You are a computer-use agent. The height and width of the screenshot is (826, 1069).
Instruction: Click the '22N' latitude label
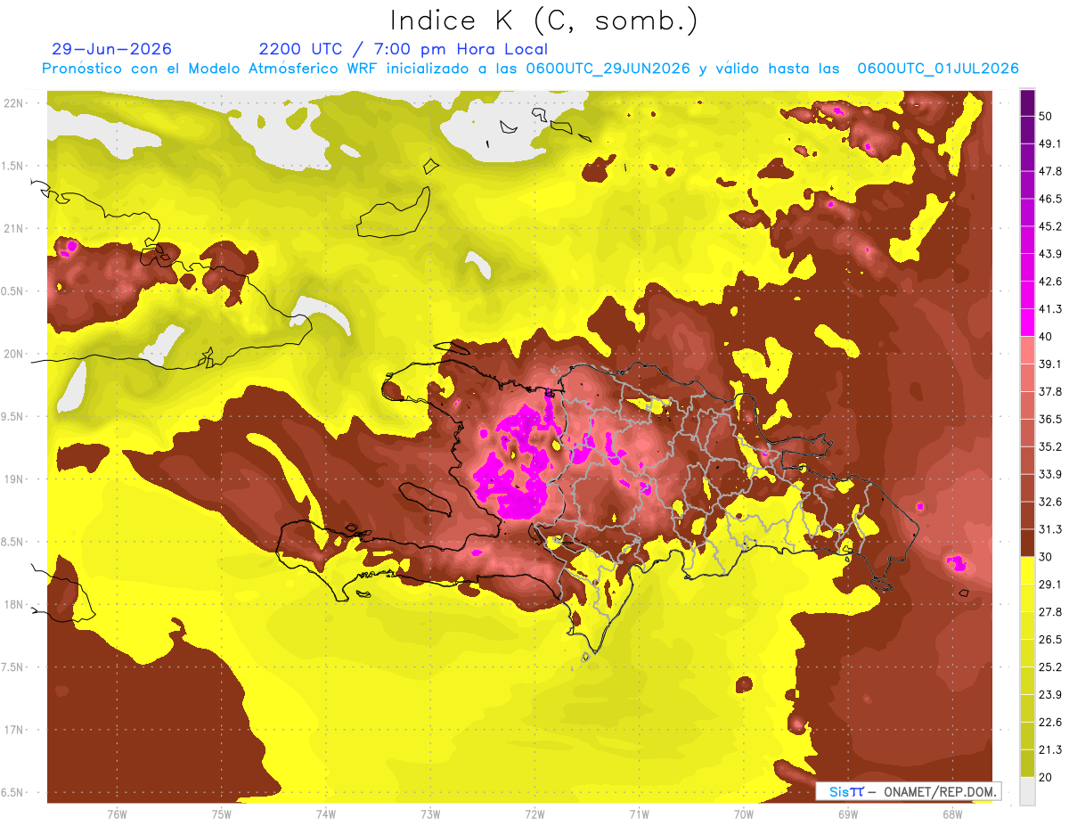click(x=14, y=102)
